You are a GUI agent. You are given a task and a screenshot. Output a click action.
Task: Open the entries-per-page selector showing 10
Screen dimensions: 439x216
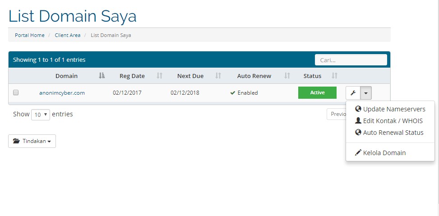[40, 115]
